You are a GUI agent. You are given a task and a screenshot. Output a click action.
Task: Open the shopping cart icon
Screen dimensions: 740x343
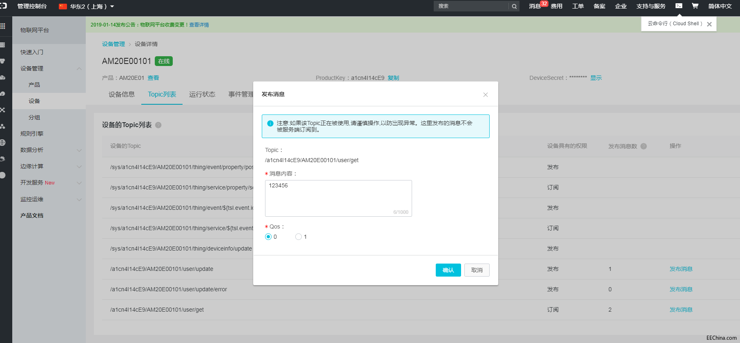695,6
